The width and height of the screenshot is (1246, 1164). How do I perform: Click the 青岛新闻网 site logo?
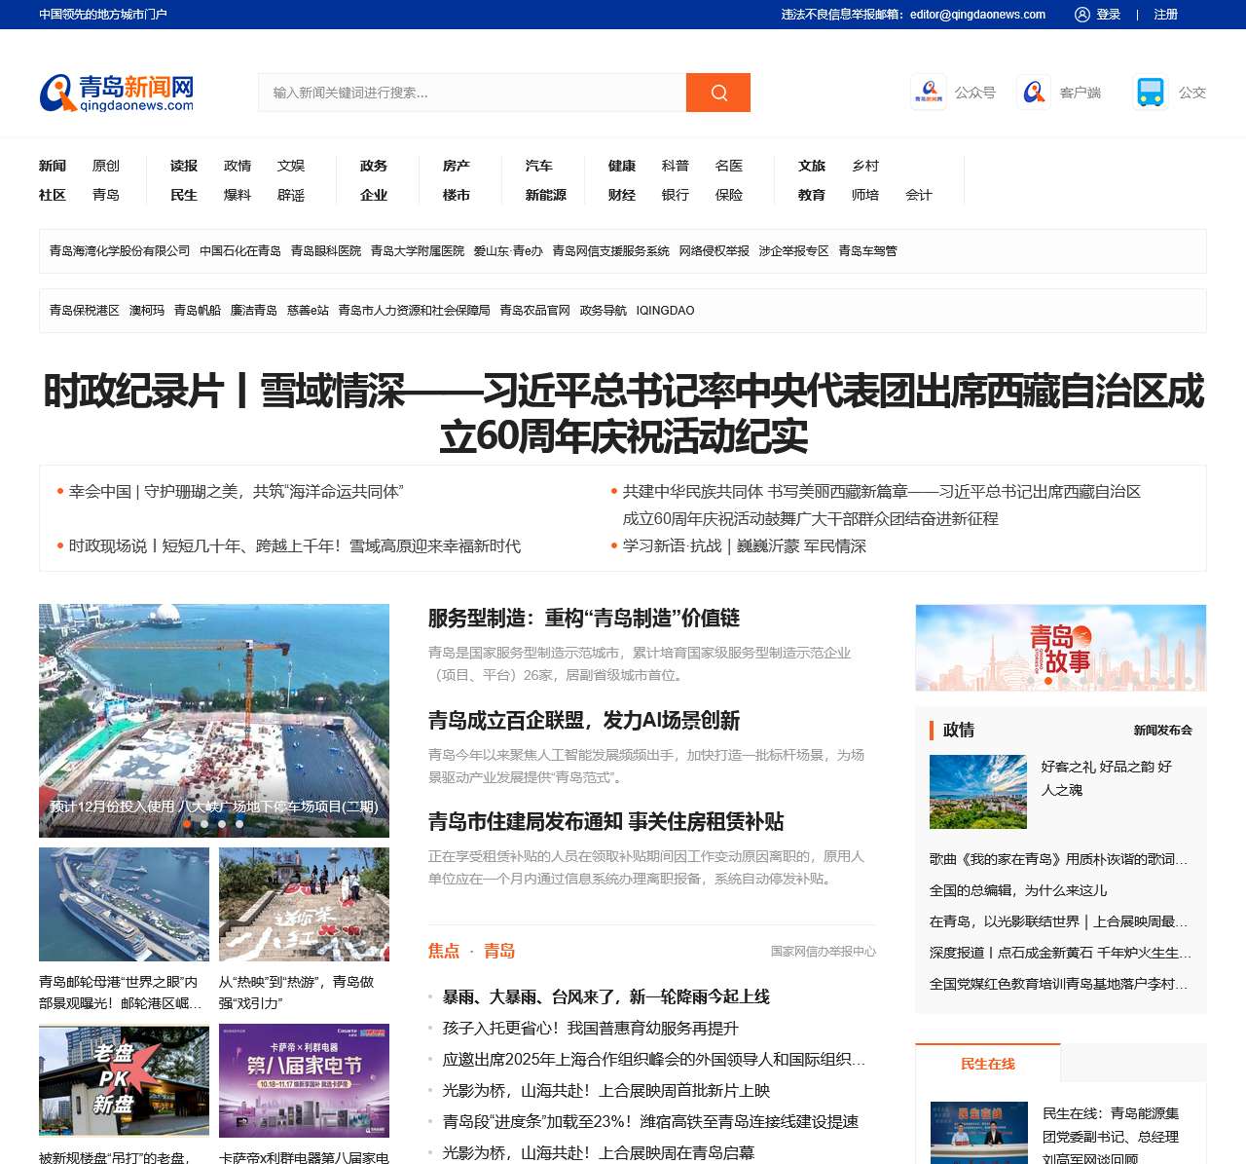tap(117, 93)
